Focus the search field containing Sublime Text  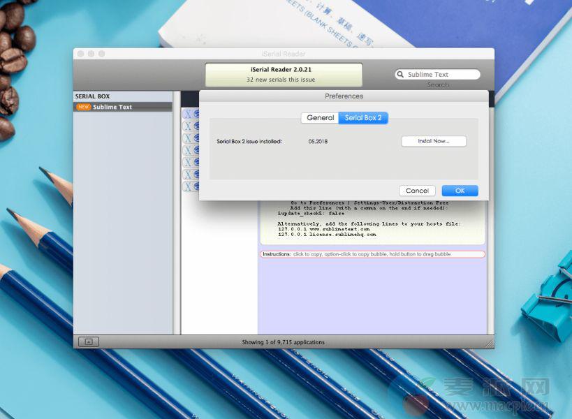point(441,75)
